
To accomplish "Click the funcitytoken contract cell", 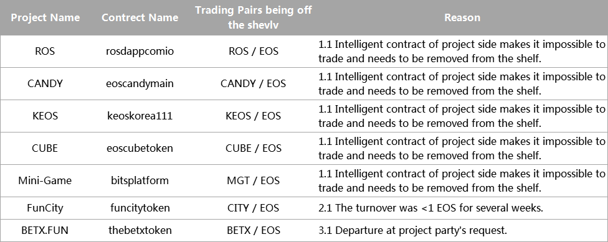I will pyautogui.click(x=140, y=208).
